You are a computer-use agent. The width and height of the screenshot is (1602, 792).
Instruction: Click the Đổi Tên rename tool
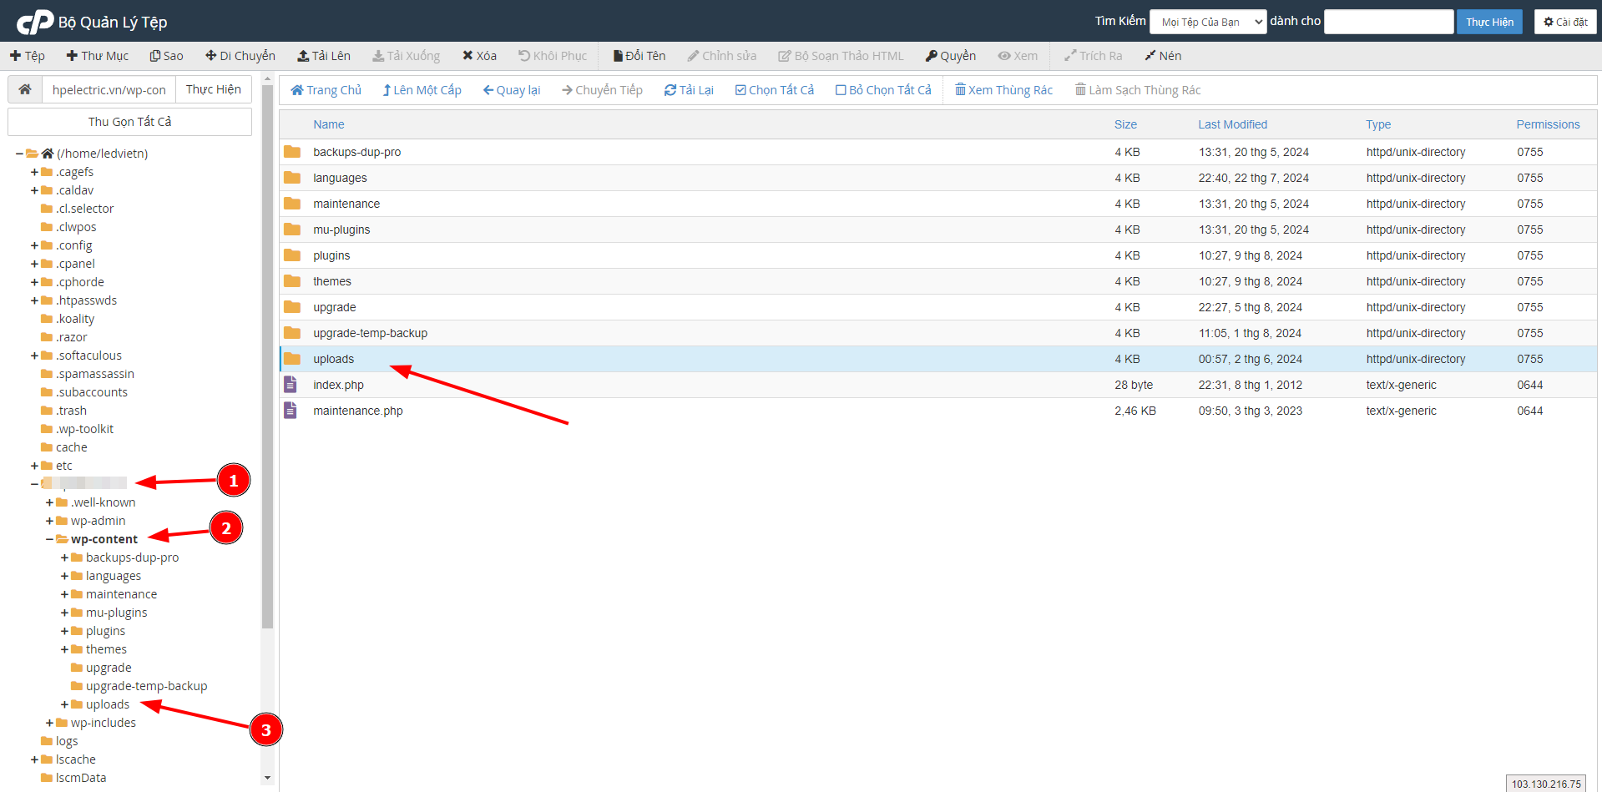[x=639, y=56]
